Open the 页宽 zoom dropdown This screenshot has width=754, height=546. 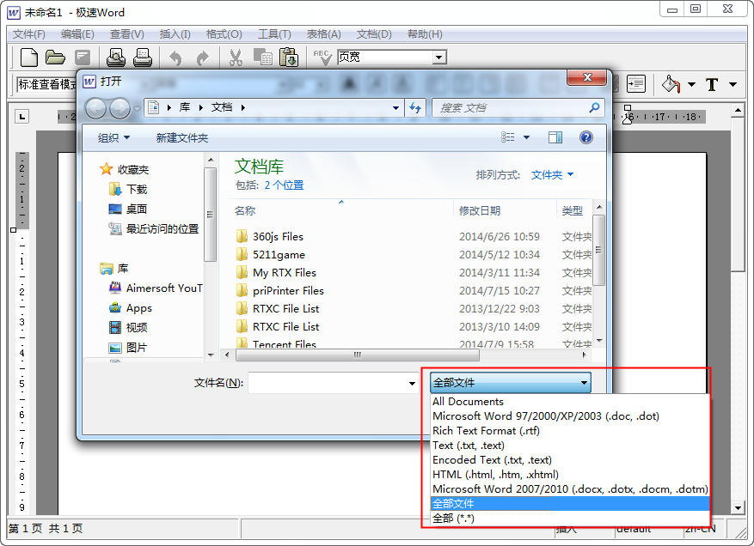438,58
